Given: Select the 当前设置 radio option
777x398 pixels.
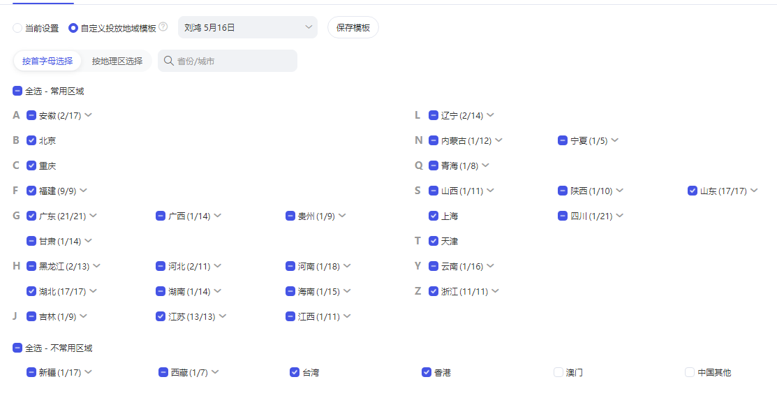Looking at the screenshot, I should pyautogui.click(x=17, y=28).
